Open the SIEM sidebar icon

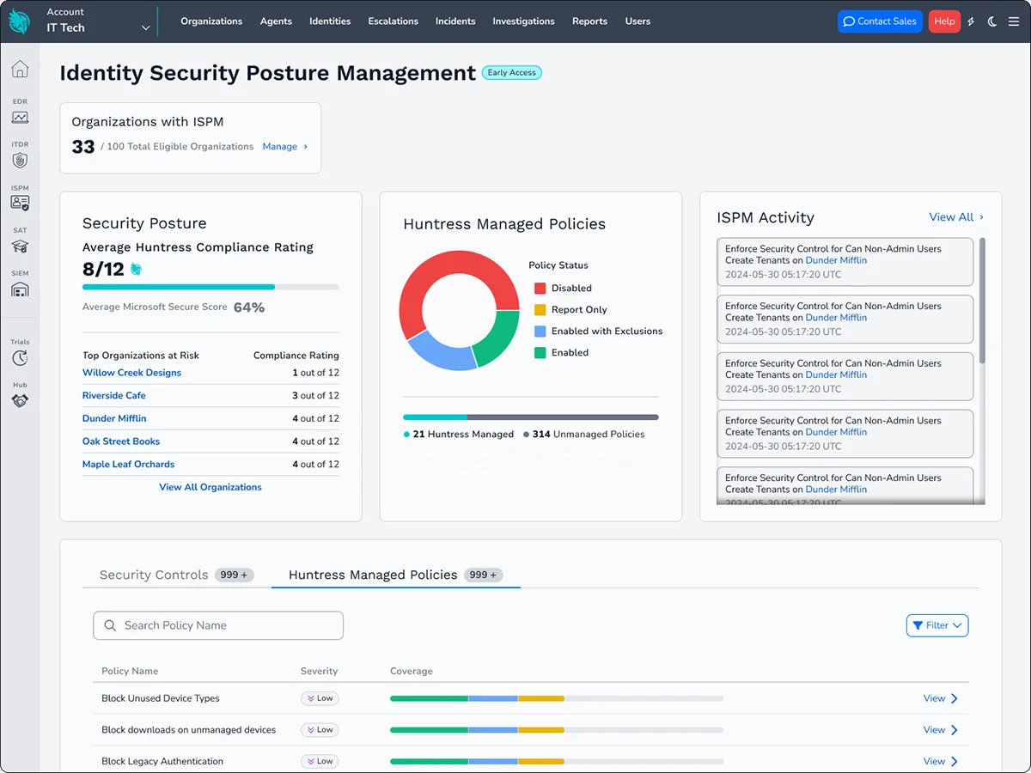point(20,289)
